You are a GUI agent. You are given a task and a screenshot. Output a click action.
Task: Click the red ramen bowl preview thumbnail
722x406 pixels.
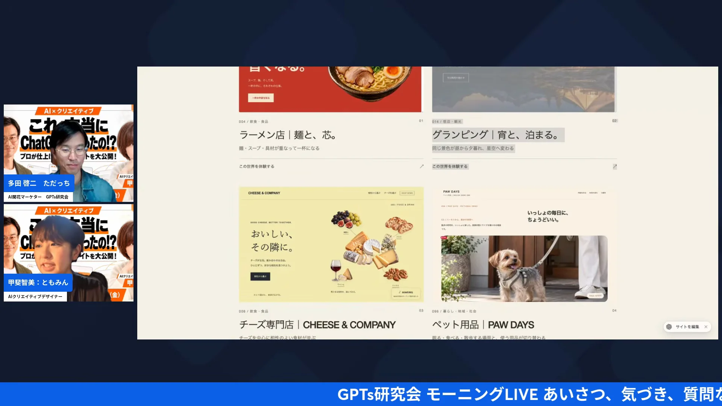point(330,89)
